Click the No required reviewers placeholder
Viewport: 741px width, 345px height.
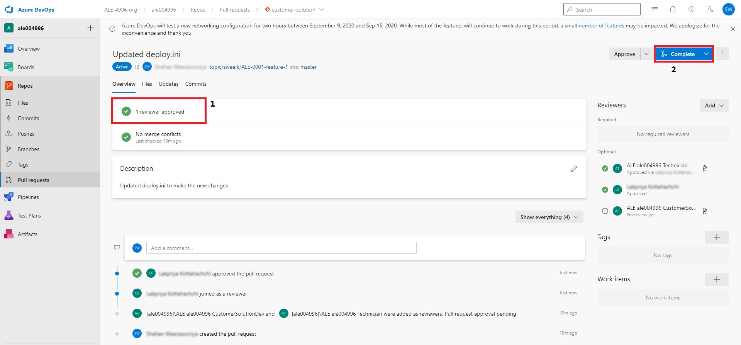tap(663, 134)
